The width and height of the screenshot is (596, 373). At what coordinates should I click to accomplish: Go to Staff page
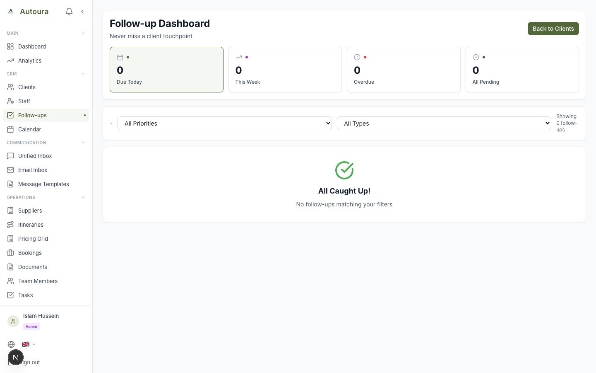[46, 101]
